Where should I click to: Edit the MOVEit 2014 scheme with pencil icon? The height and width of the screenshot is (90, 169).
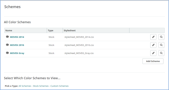[x=153, y=37]
